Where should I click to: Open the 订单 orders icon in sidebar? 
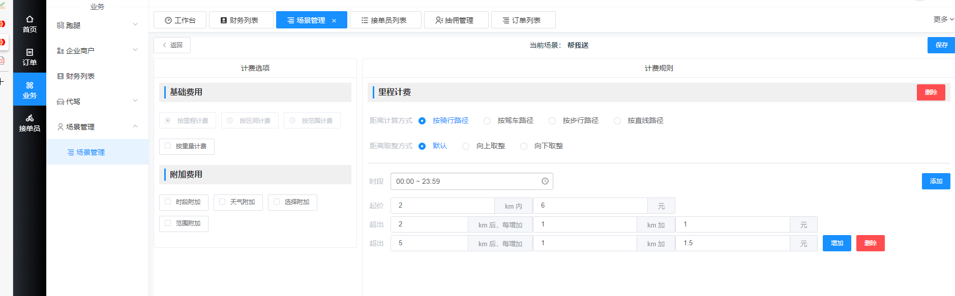click(x=29, y=52)
